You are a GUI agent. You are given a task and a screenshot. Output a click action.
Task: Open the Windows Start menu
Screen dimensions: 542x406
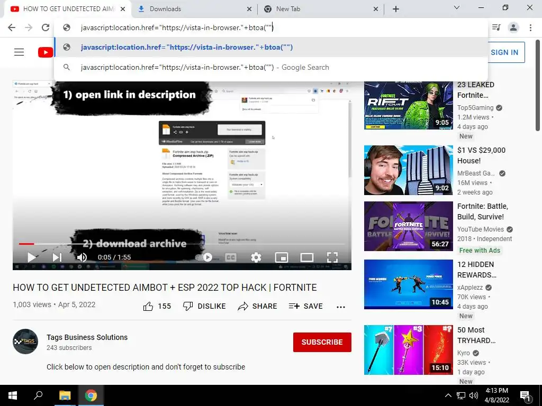13,395
